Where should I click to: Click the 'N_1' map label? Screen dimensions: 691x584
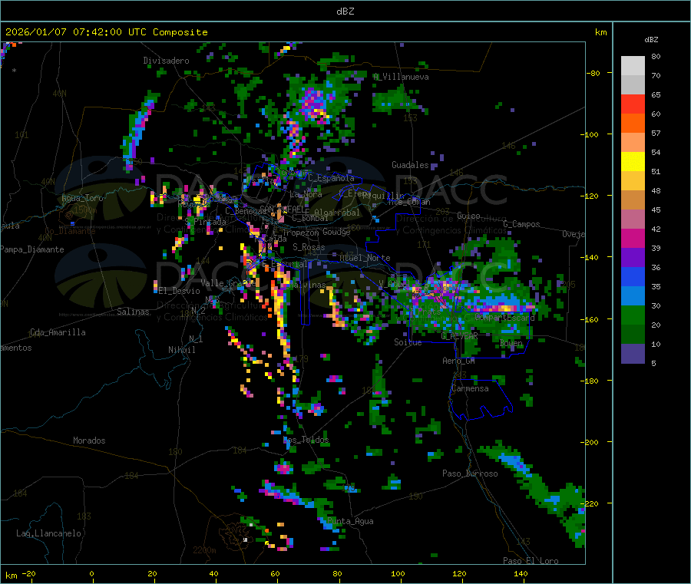[x=196, y=338]
